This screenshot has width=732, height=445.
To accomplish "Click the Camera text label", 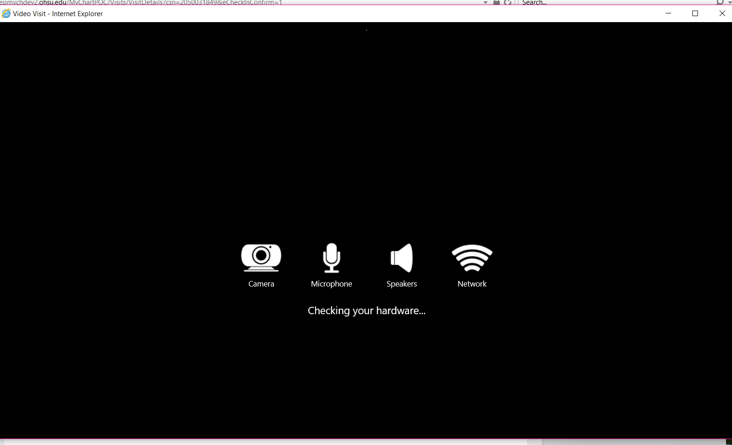I will [261, 284].
